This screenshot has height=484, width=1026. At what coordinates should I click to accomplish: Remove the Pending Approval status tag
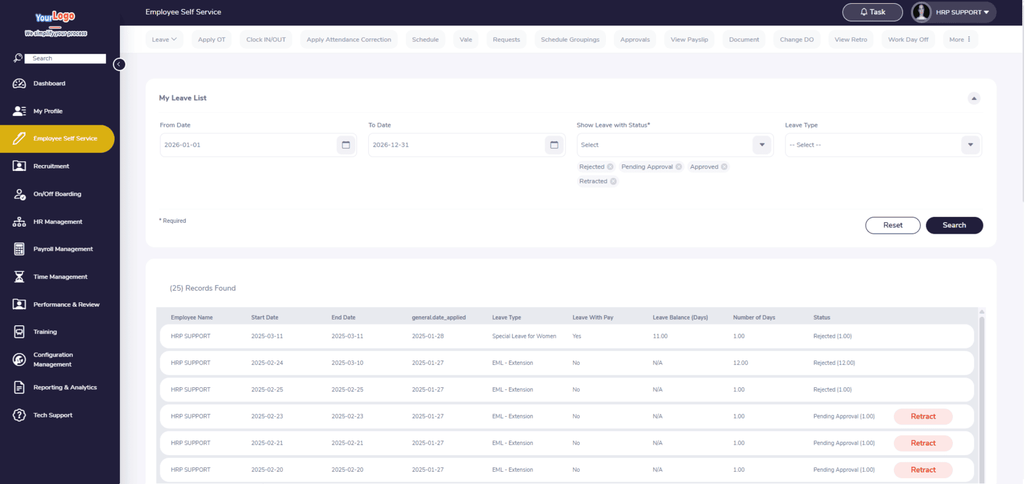pos(678,167)
